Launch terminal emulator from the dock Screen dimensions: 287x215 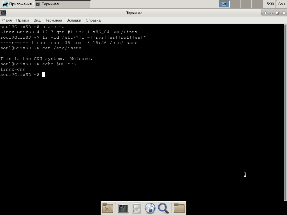[x=123, y=208]
